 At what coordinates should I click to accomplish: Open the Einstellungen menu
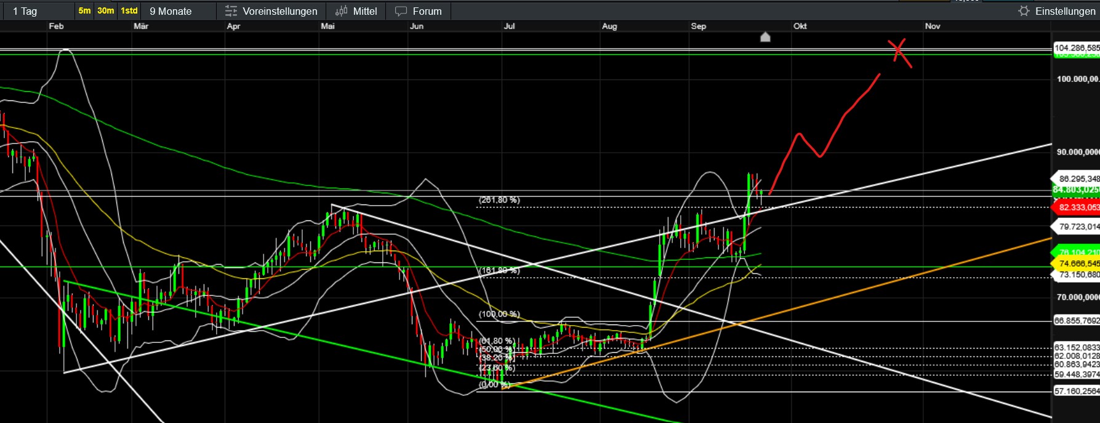click(x=1057, y=11)
